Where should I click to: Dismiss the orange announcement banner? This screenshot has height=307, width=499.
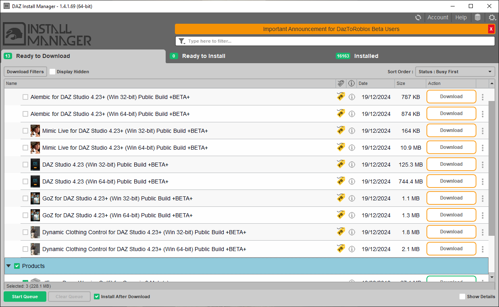491,29
